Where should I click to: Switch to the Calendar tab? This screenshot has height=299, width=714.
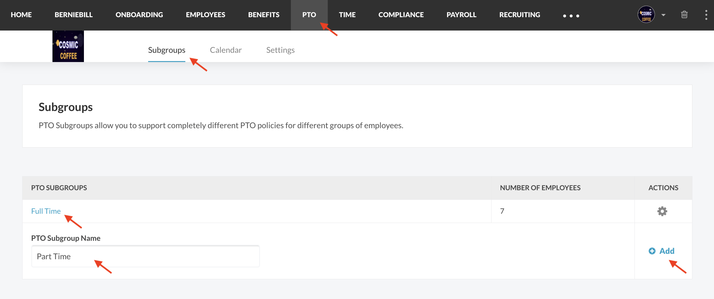(226, 50)
